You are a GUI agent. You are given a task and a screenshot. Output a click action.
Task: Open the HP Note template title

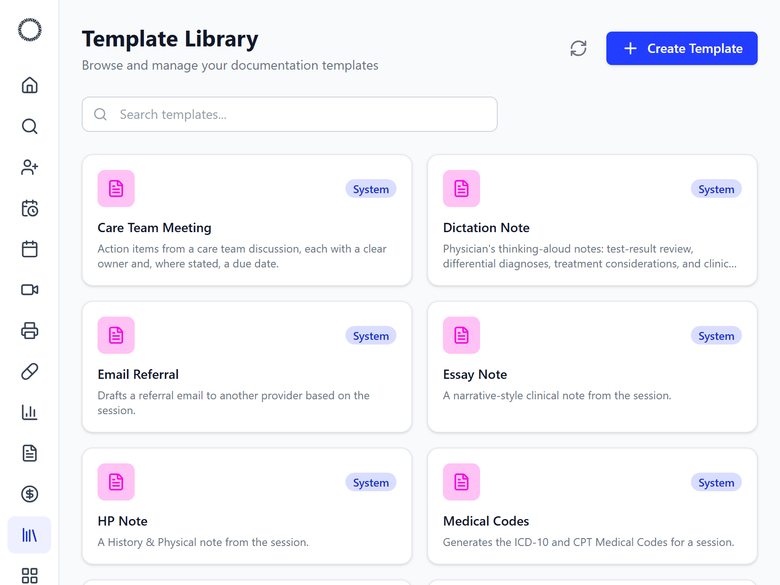point(123,521)
